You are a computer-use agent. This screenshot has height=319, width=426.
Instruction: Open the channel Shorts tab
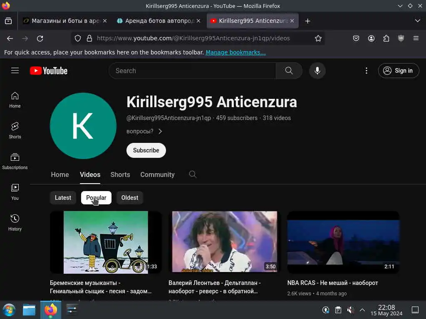tap(120, 175)
